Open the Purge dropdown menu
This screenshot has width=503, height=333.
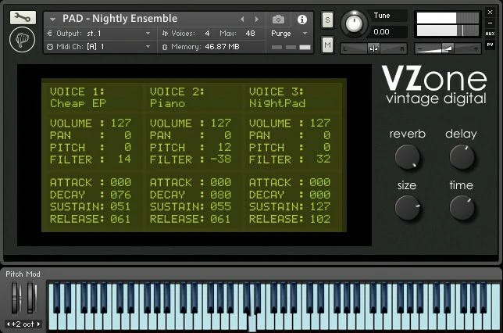coord(289,34)
